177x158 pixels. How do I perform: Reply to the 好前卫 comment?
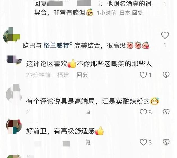click(88, 142)
